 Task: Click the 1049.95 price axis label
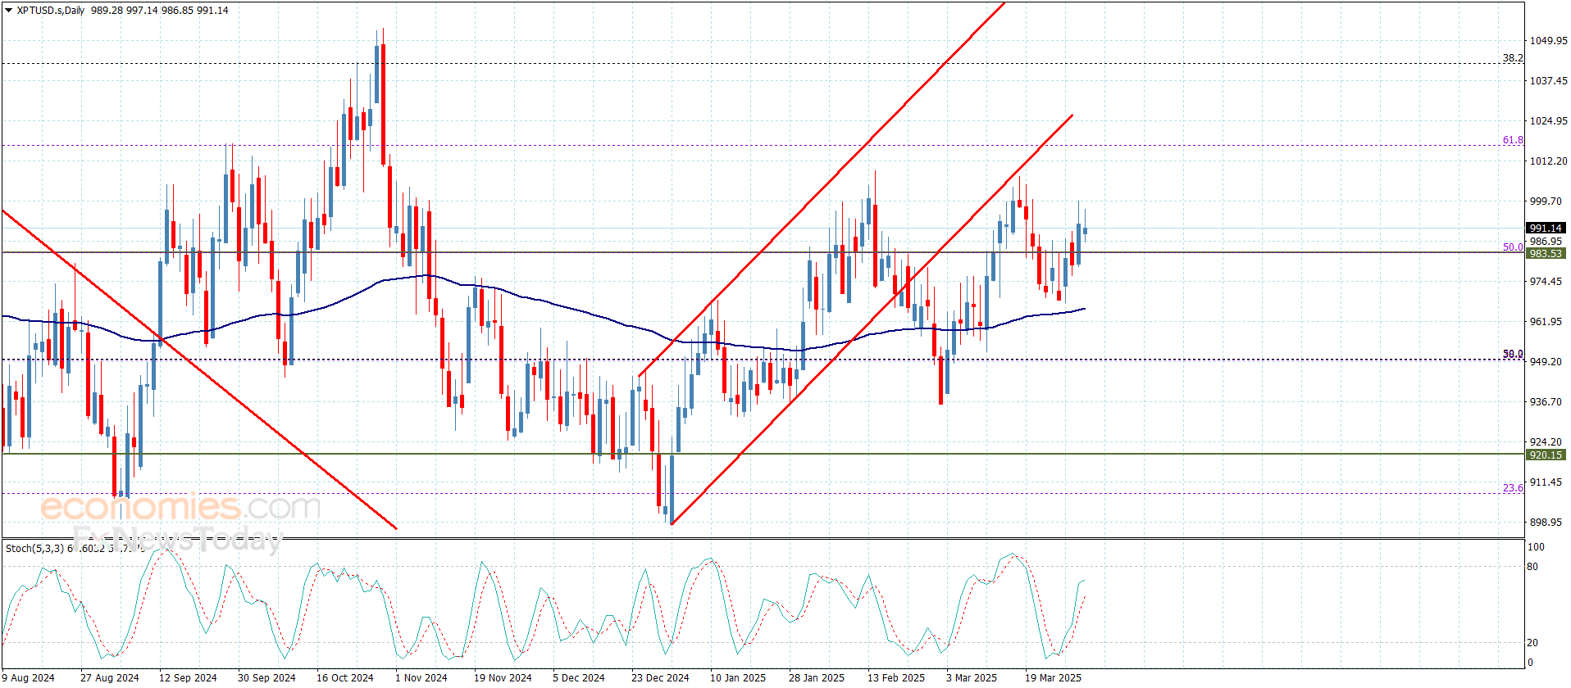tap(1548, 41)
